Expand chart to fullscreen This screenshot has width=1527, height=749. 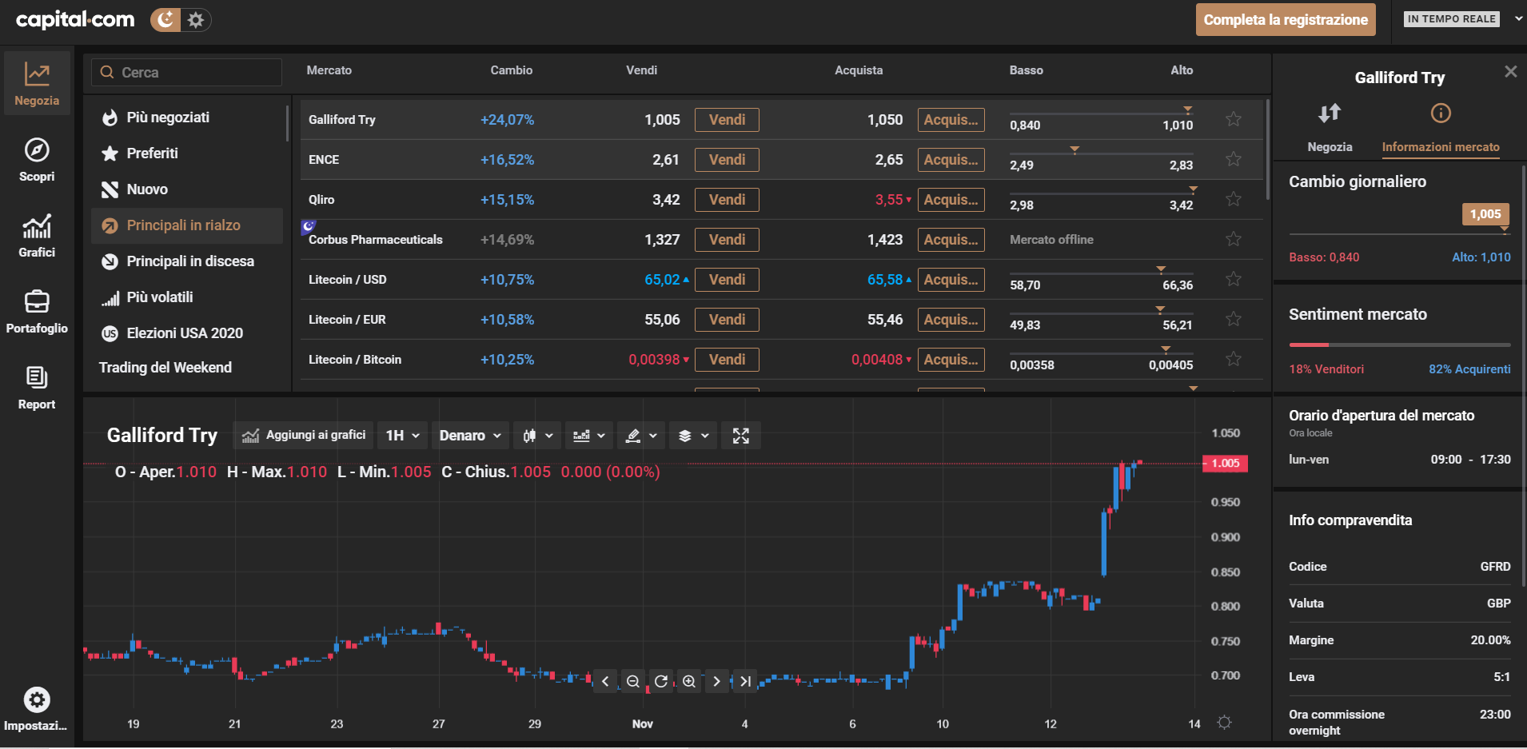(741, 436)
